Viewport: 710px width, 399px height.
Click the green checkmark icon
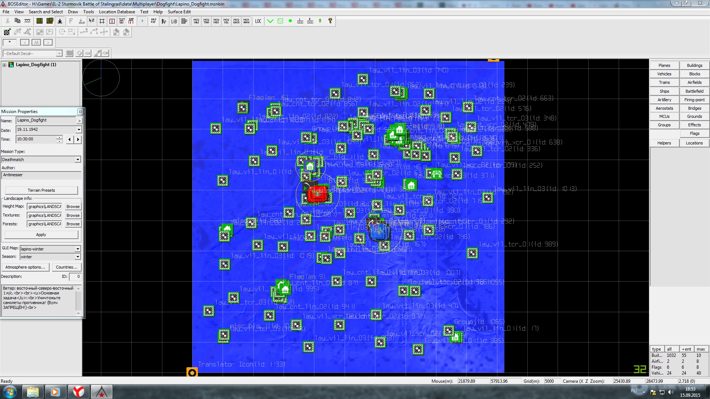270,21
